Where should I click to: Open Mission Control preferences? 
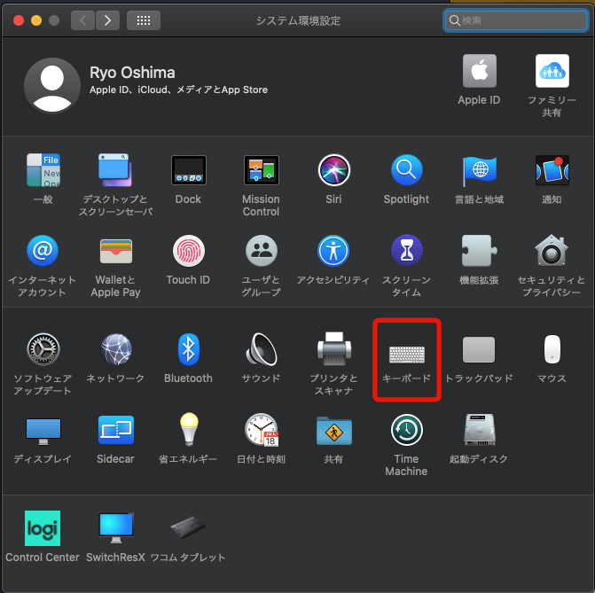pyautogui.click(x=261, y=170)
